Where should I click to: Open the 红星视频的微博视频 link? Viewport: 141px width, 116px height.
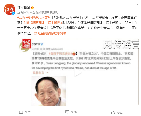(52, 33)
